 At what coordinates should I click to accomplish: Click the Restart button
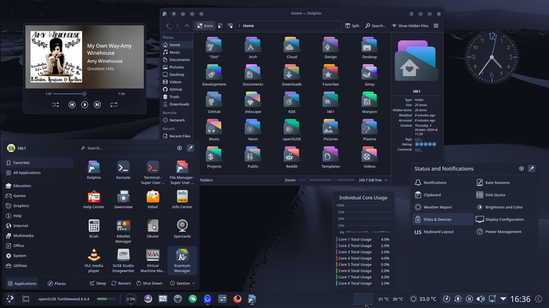click(x=120, y=283)
